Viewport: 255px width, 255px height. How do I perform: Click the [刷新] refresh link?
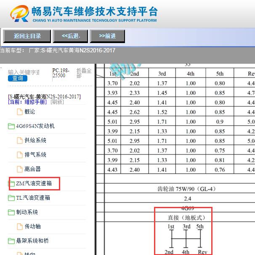(57, 102)
